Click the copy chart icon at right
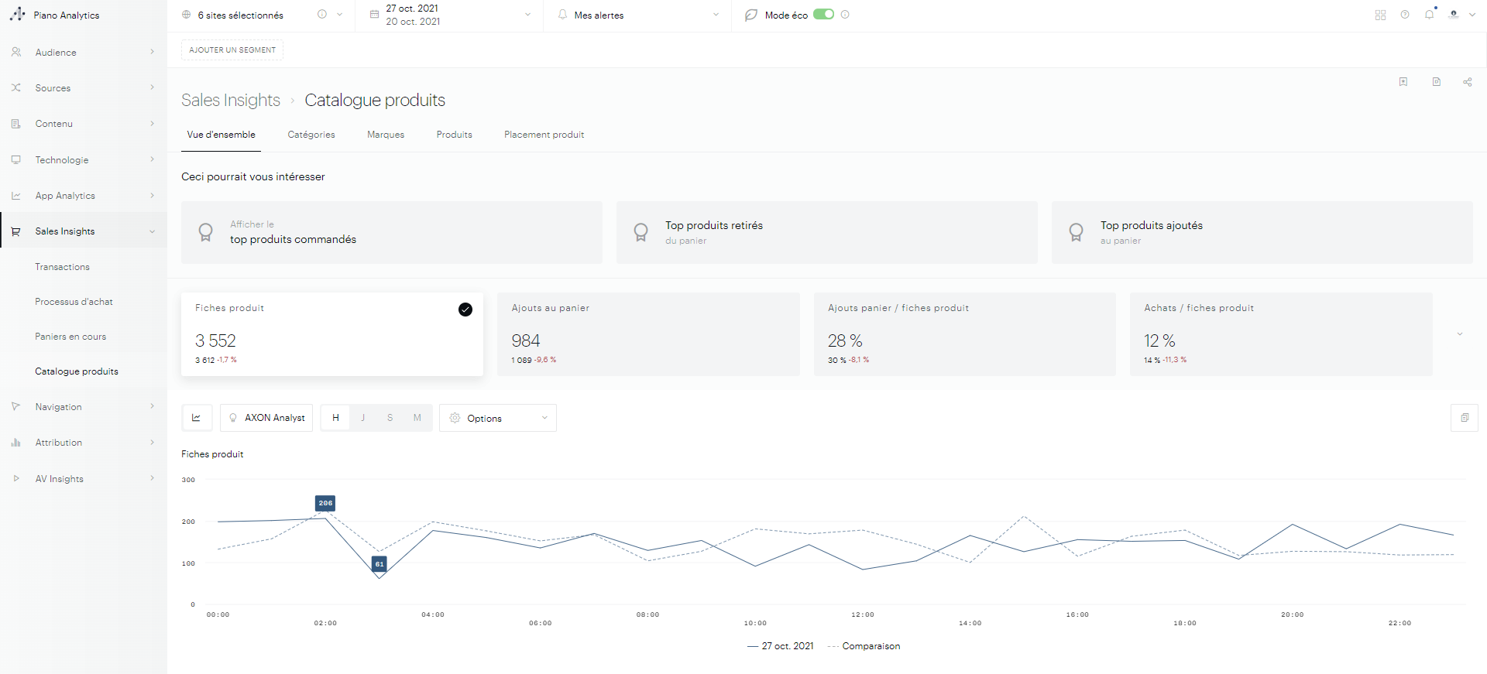1487x674 pixels. 1464,418
